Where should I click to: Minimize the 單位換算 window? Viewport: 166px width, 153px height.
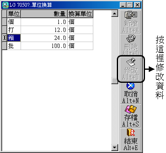(x=123, y=5)
